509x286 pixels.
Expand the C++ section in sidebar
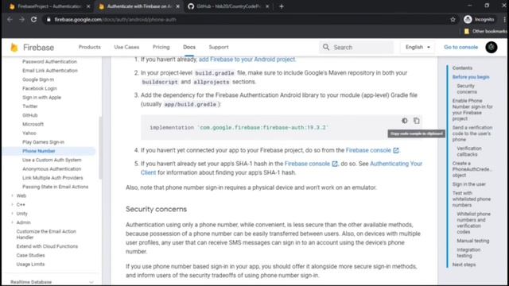click(13, 205)
